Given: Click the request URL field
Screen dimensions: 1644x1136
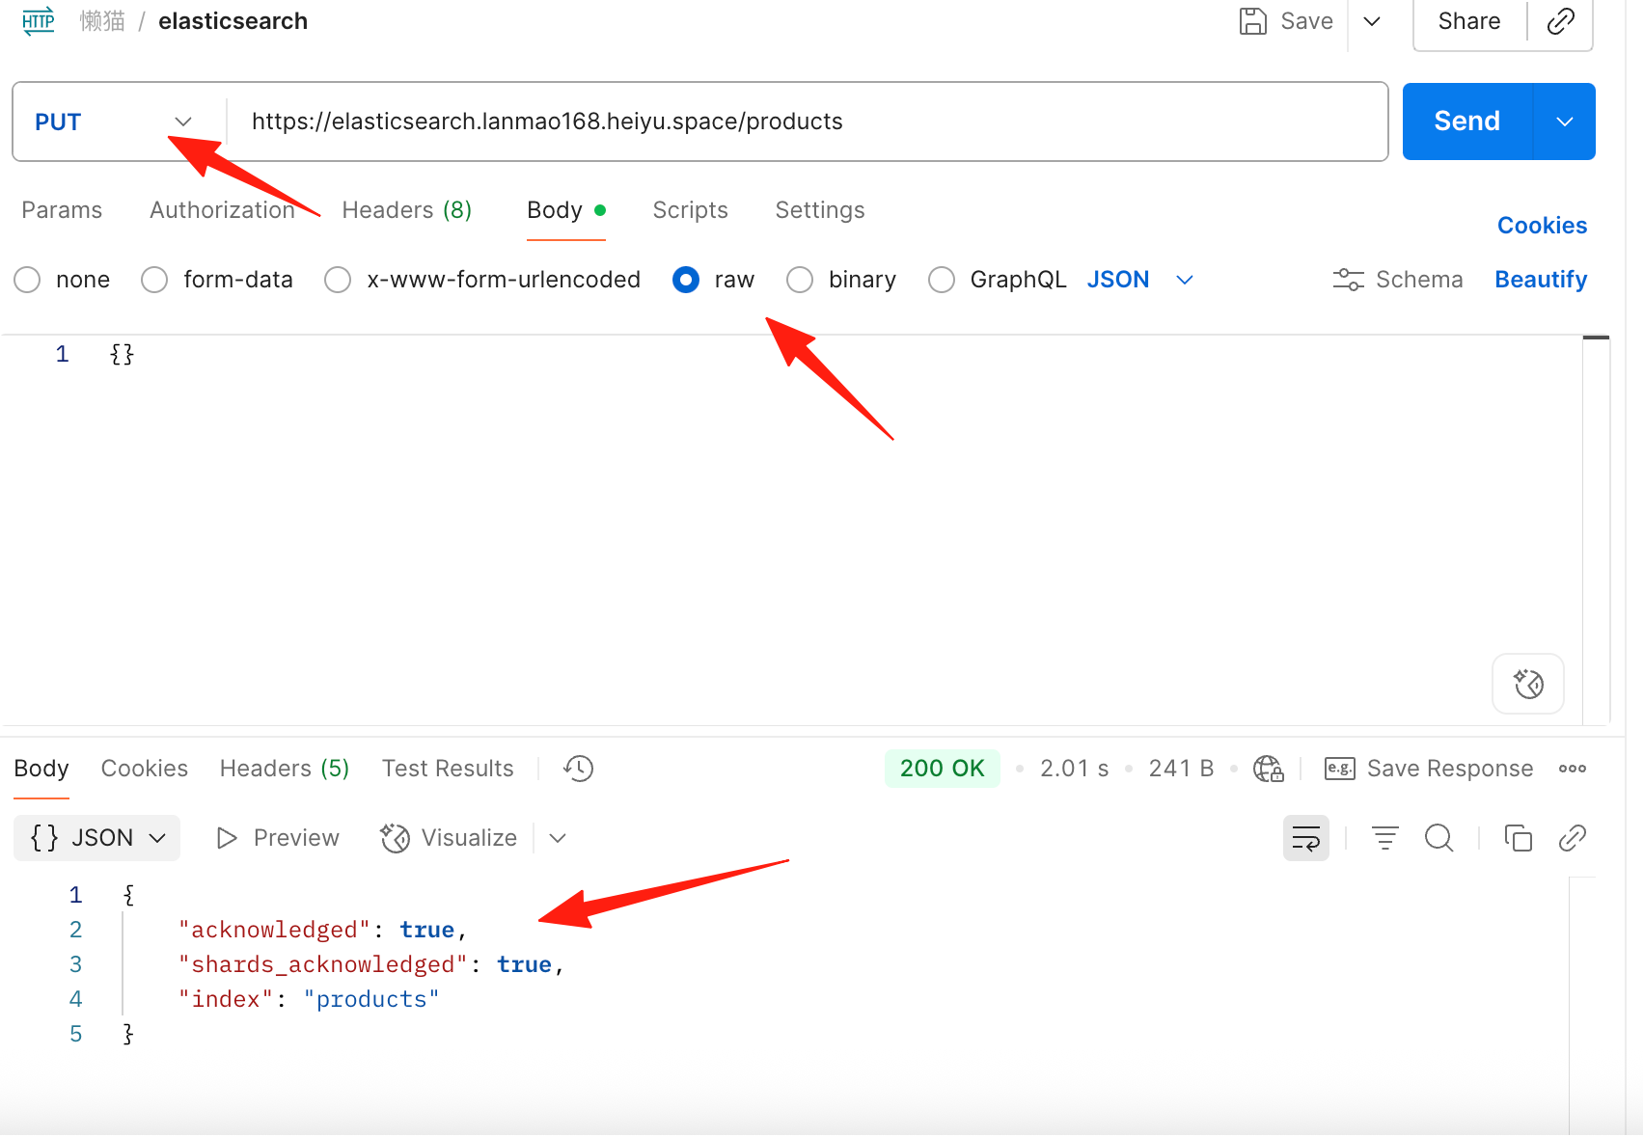Looking at the screenshot, I should pyautogui.click(x=808, y=122).
